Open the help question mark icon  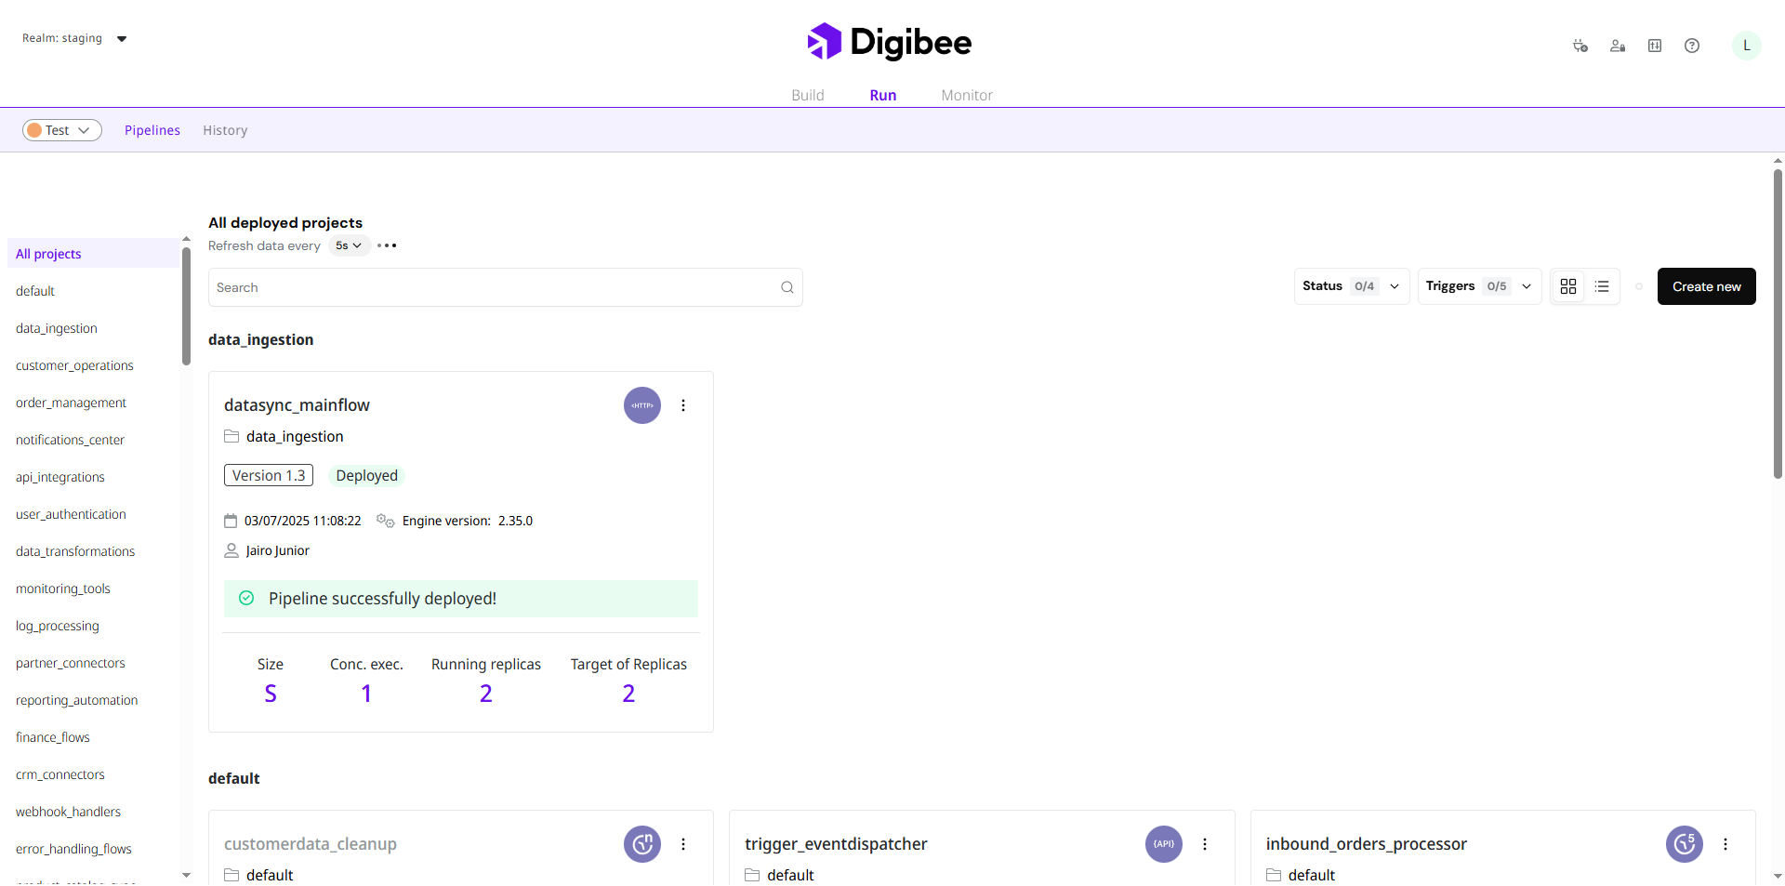(x=1692, y=46)
